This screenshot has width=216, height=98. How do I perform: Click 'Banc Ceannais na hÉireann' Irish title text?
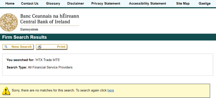[50, 16]
